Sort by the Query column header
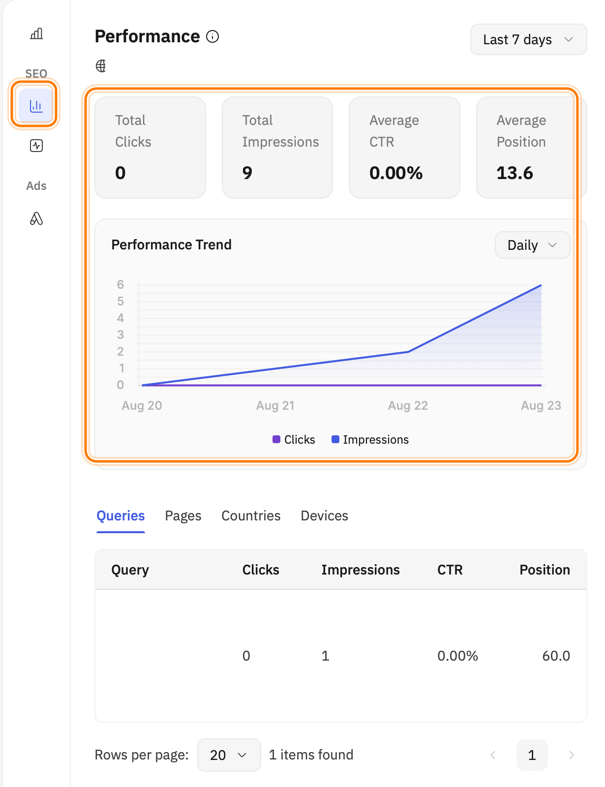Image resolution: width=605 pixels, height=787 pixels. 130,570
